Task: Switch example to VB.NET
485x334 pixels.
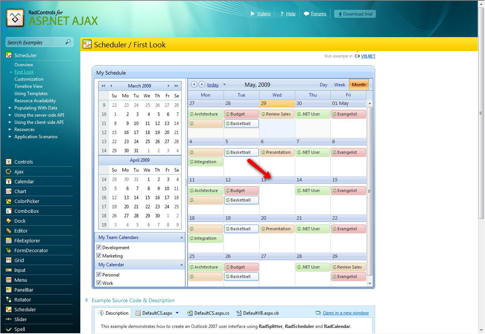Action: (x=368, y=56)
